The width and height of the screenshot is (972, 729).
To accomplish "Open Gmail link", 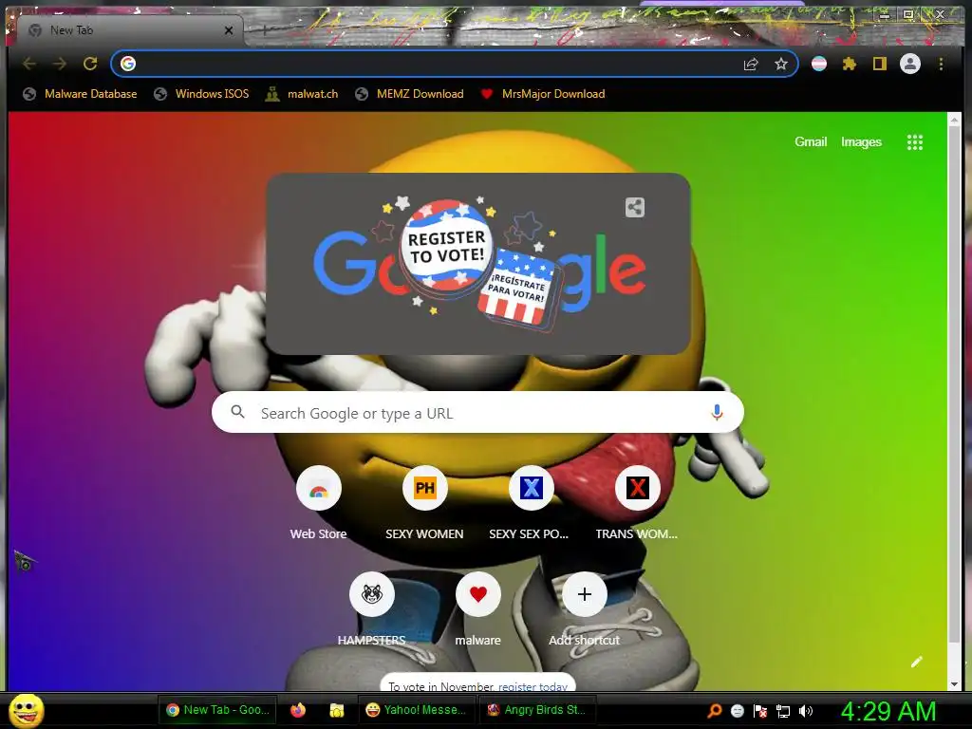I will [811, 142].
